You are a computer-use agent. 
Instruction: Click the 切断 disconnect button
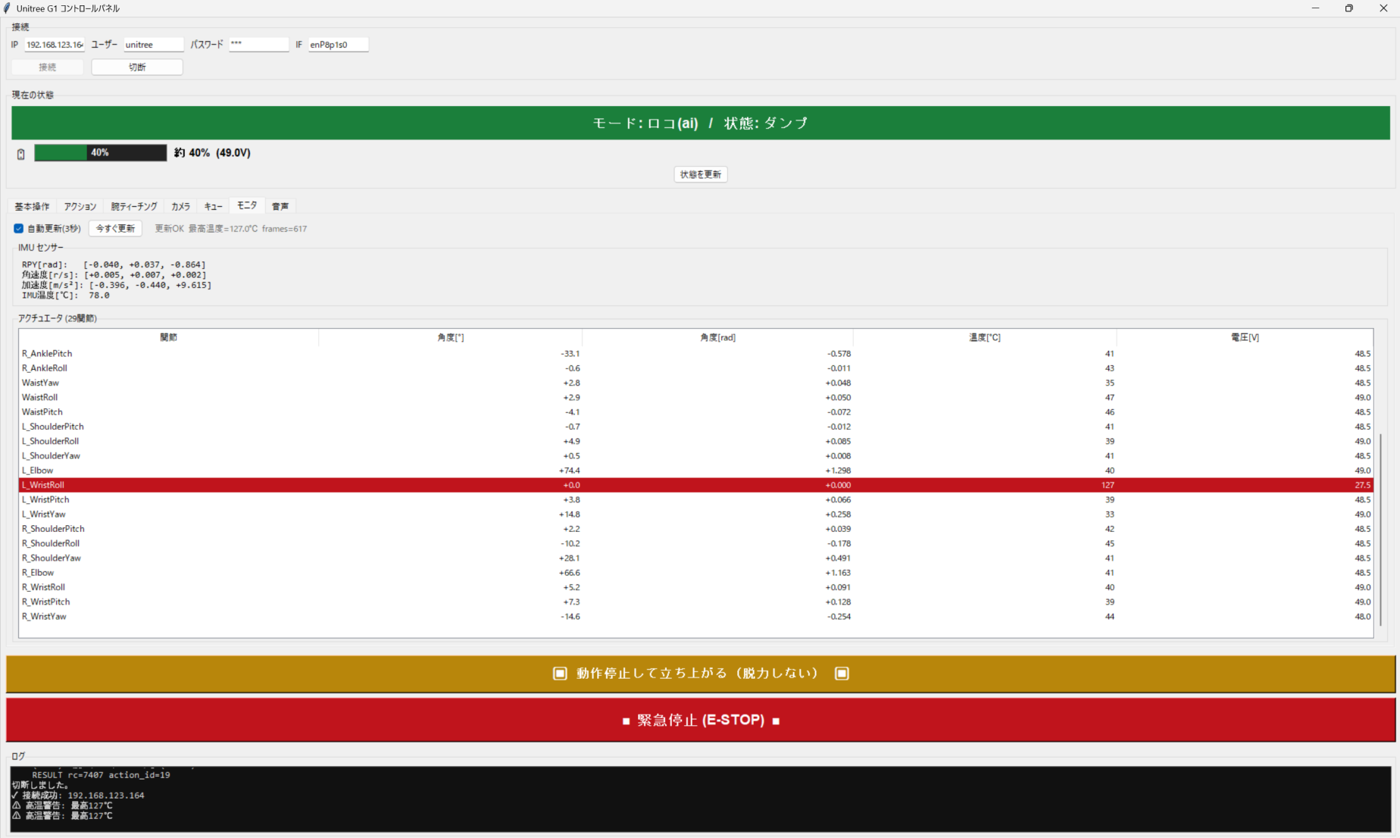(137, 67)
